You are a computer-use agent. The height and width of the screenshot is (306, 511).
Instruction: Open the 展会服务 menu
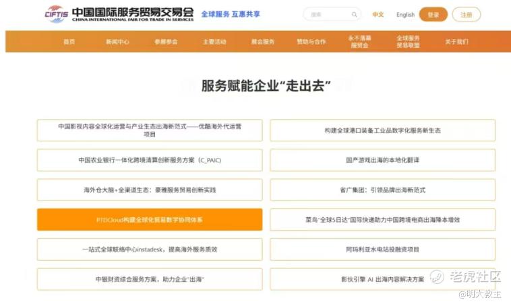point(263,42)
